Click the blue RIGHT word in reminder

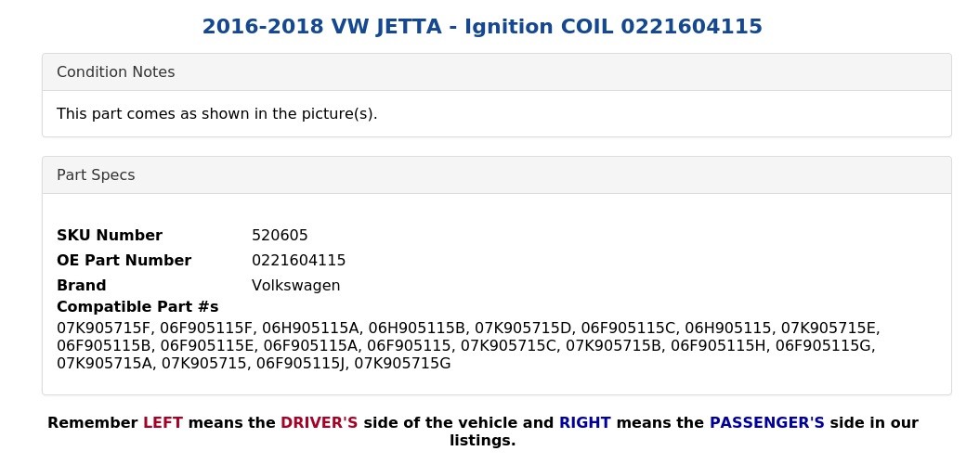click(x=584, y=423)
